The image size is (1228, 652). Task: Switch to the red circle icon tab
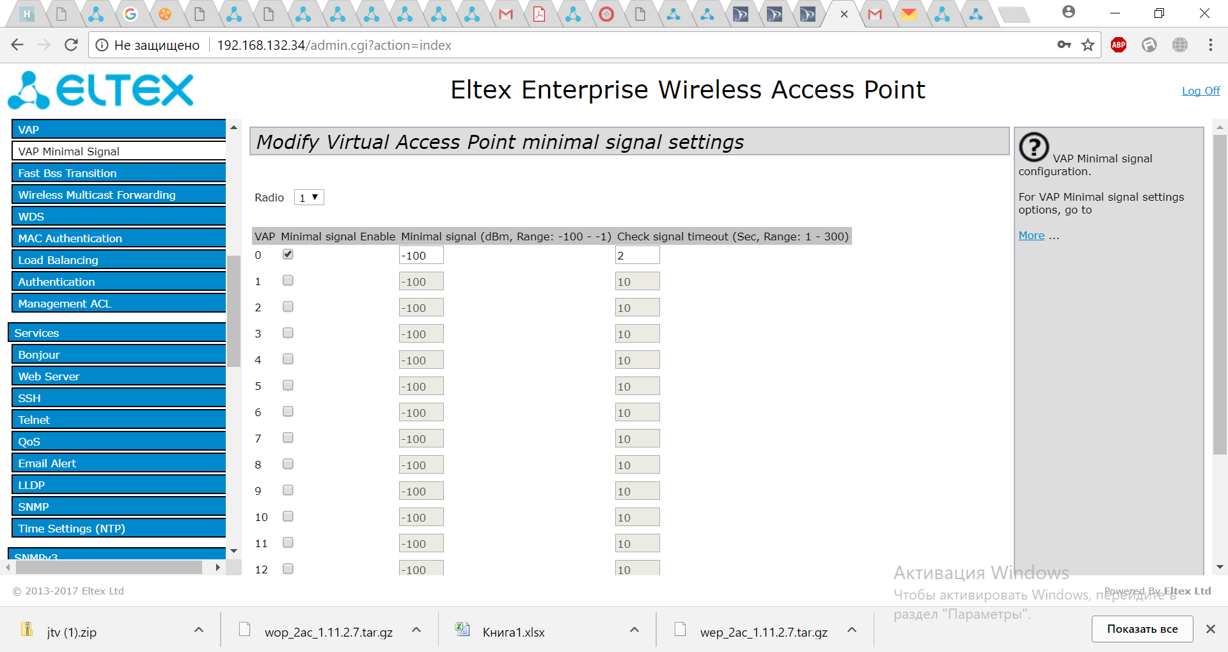606,14
